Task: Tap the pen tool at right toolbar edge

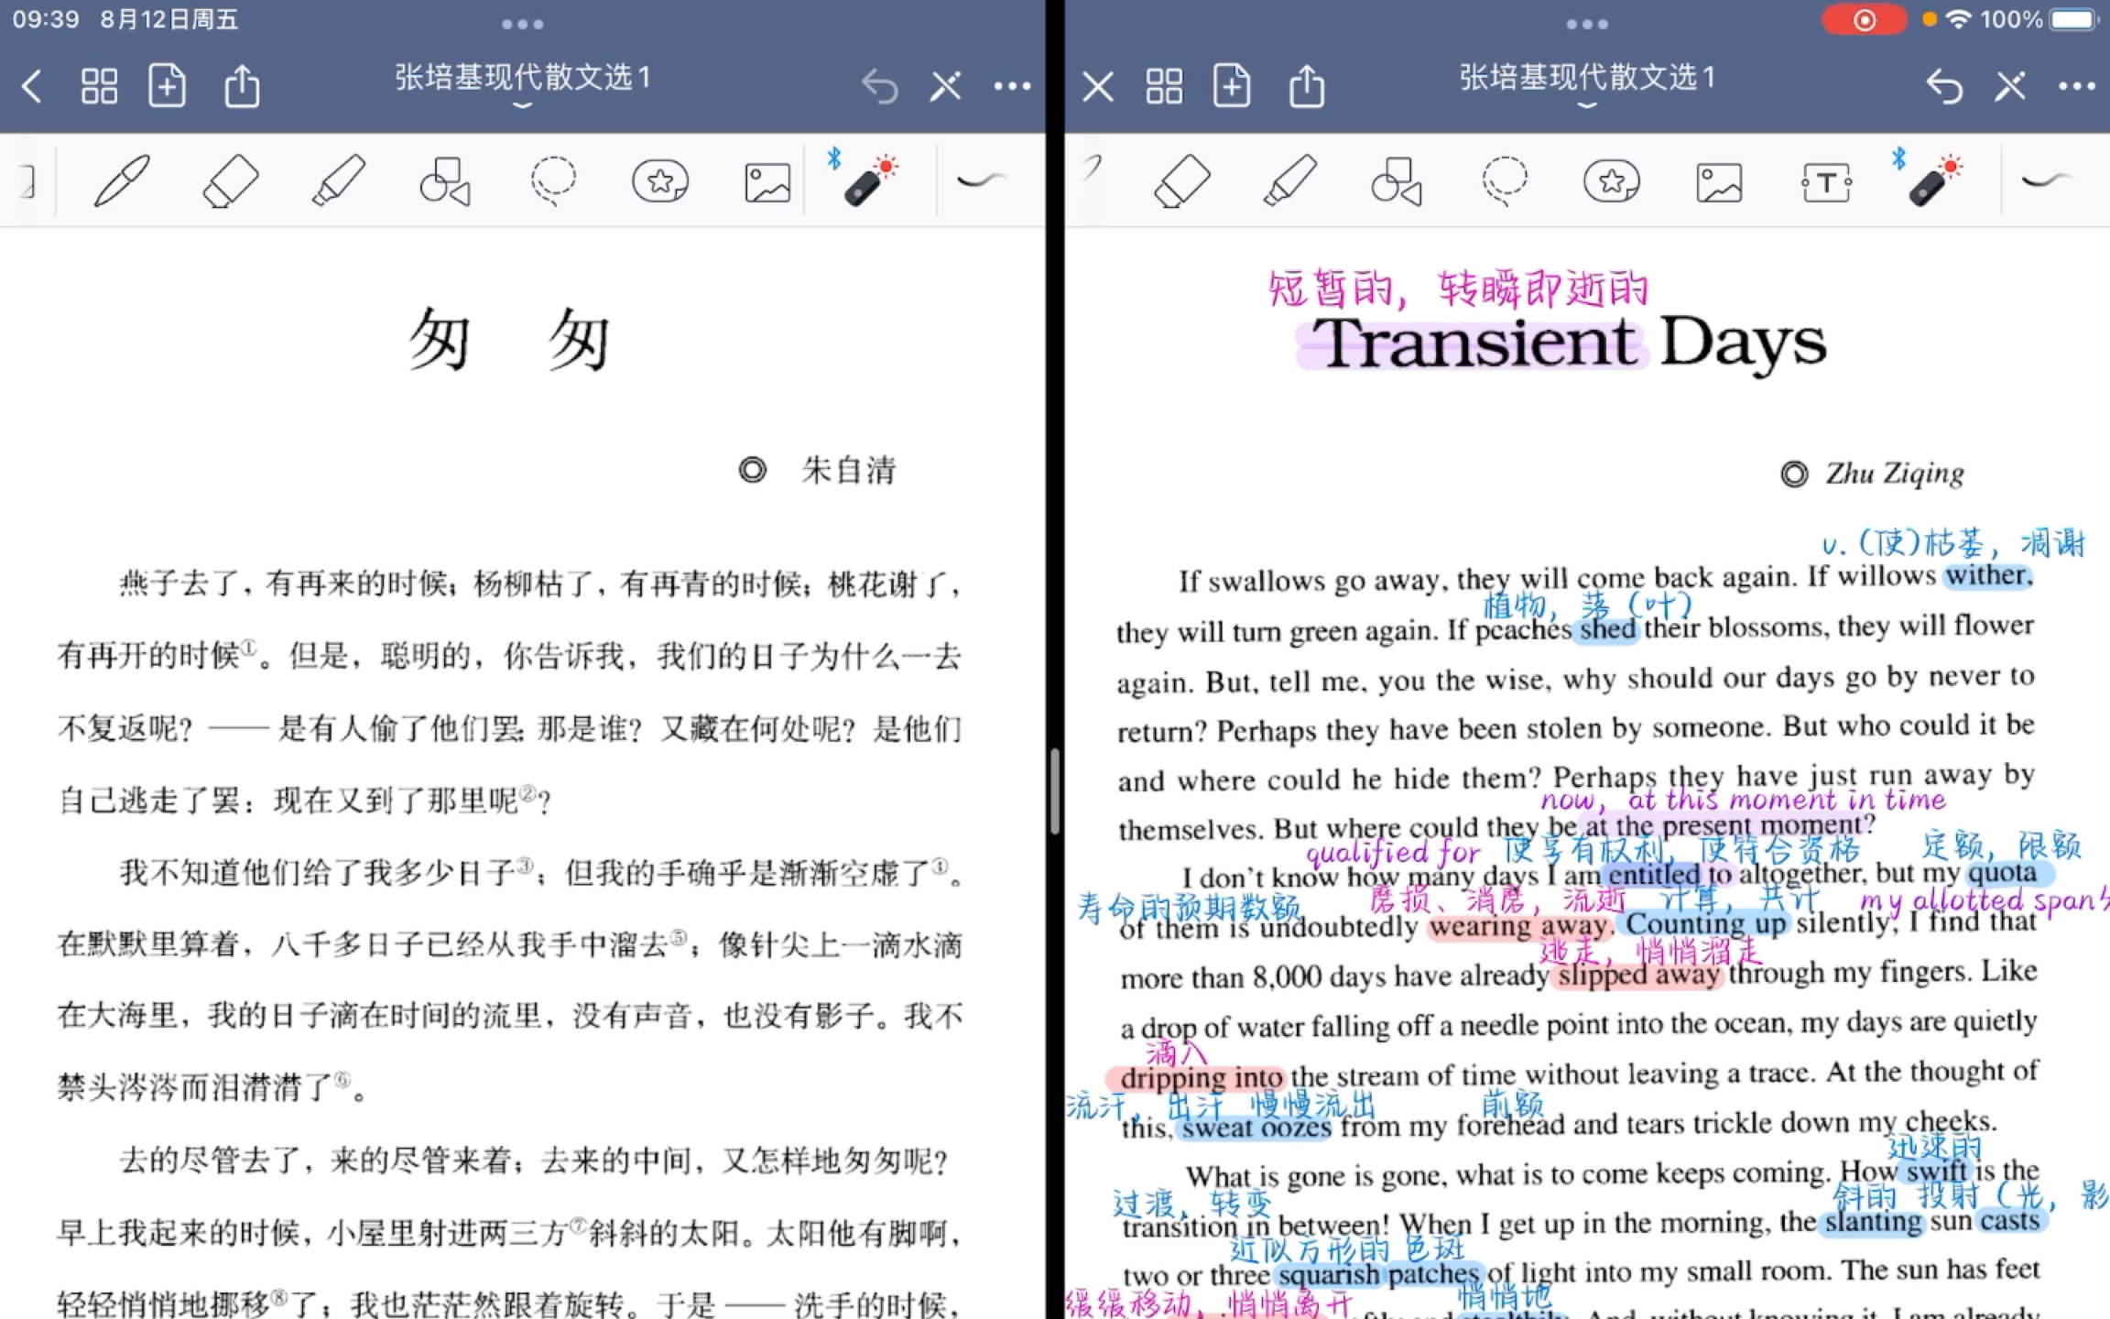Action: click(x=1092, y=169)
